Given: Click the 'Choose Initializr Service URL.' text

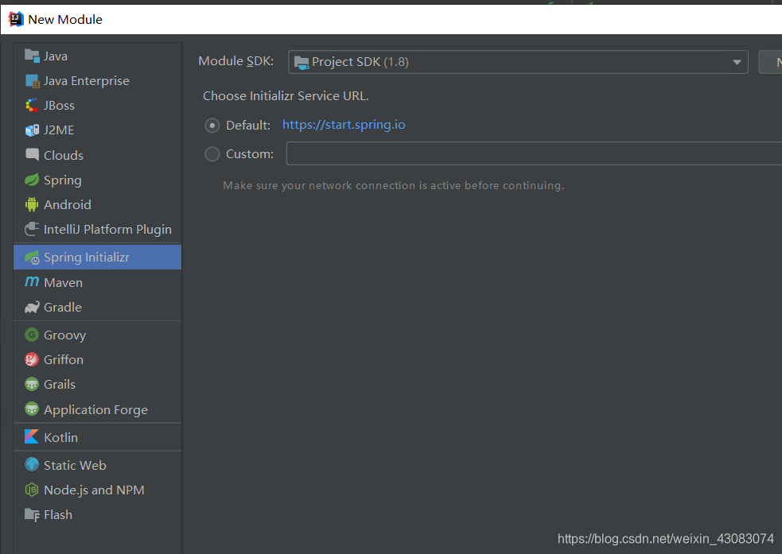Looking at the screenshot, I should [286, 95].
